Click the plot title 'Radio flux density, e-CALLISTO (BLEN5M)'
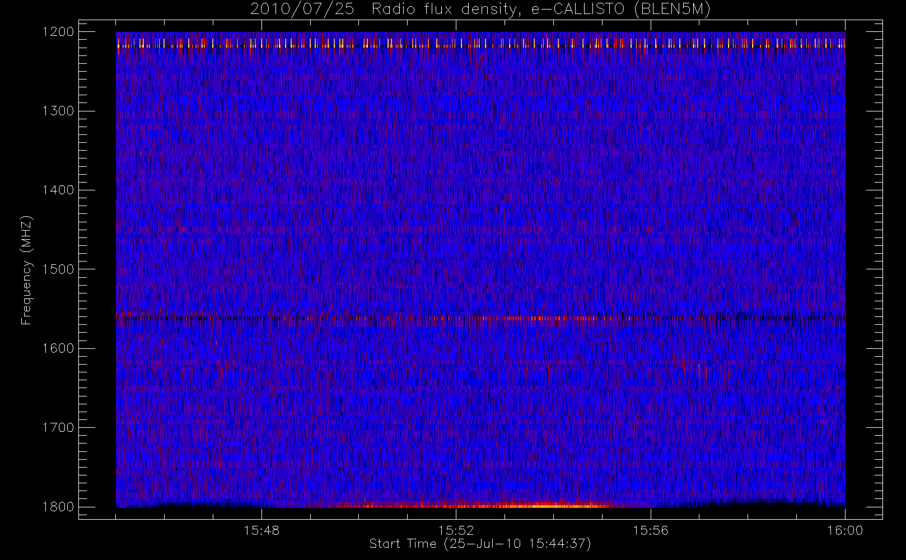The image size is (906, 560). (541, 10)
